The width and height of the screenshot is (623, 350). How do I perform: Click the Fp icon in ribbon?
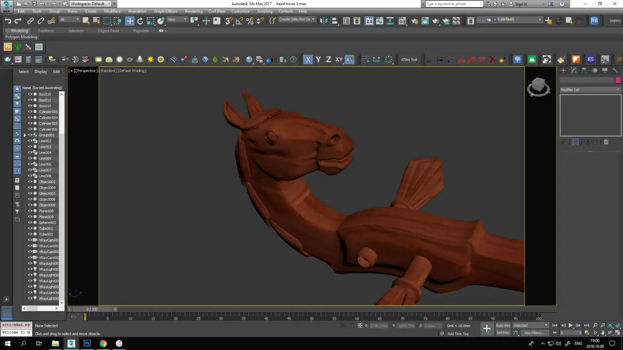pos(8,47)
